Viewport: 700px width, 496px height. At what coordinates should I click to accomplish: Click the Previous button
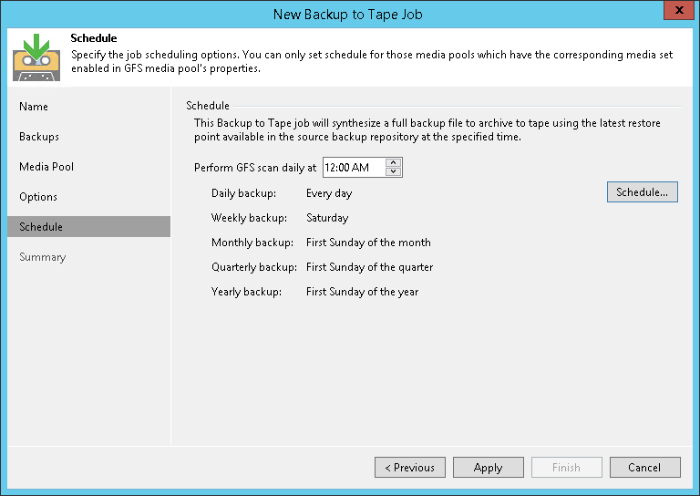[x=410, y=468]
